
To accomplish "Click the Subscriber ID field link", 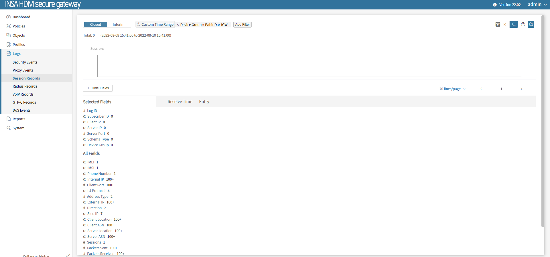I will (98, 116).
